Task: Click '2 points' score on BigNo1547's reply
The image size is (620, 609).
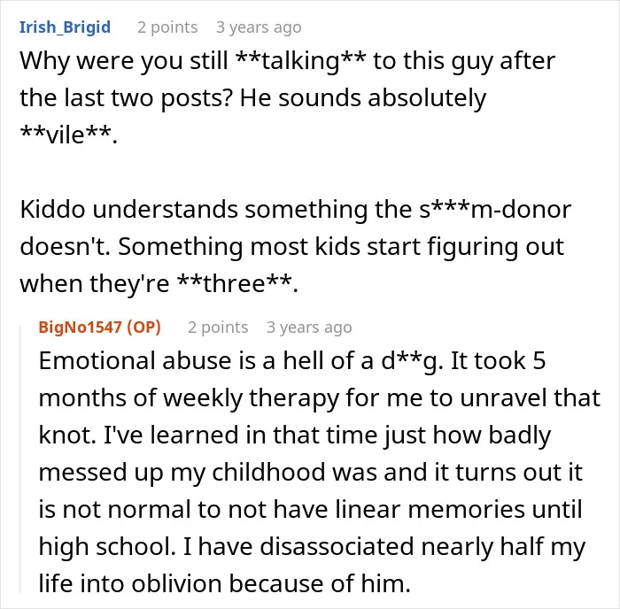Action: click(218, 328)
